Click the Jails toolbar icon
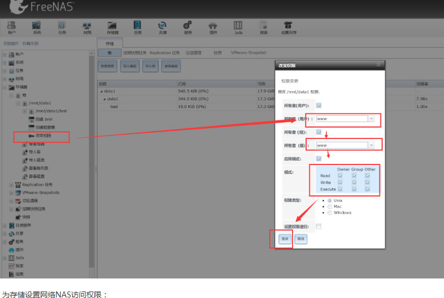The image size is (444, 298). (x=238, y=28)
